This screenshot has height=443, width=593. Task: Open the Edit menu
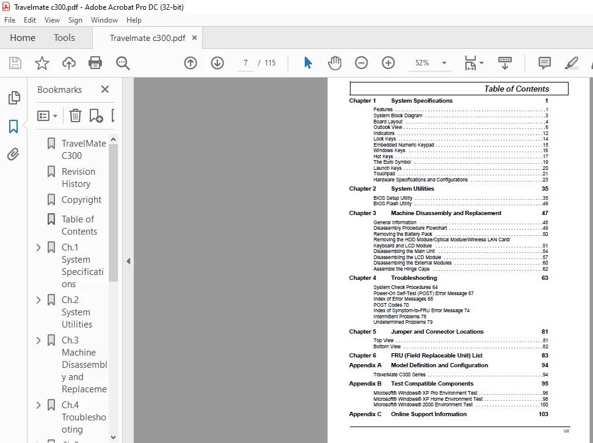click(x=30, y=20)
